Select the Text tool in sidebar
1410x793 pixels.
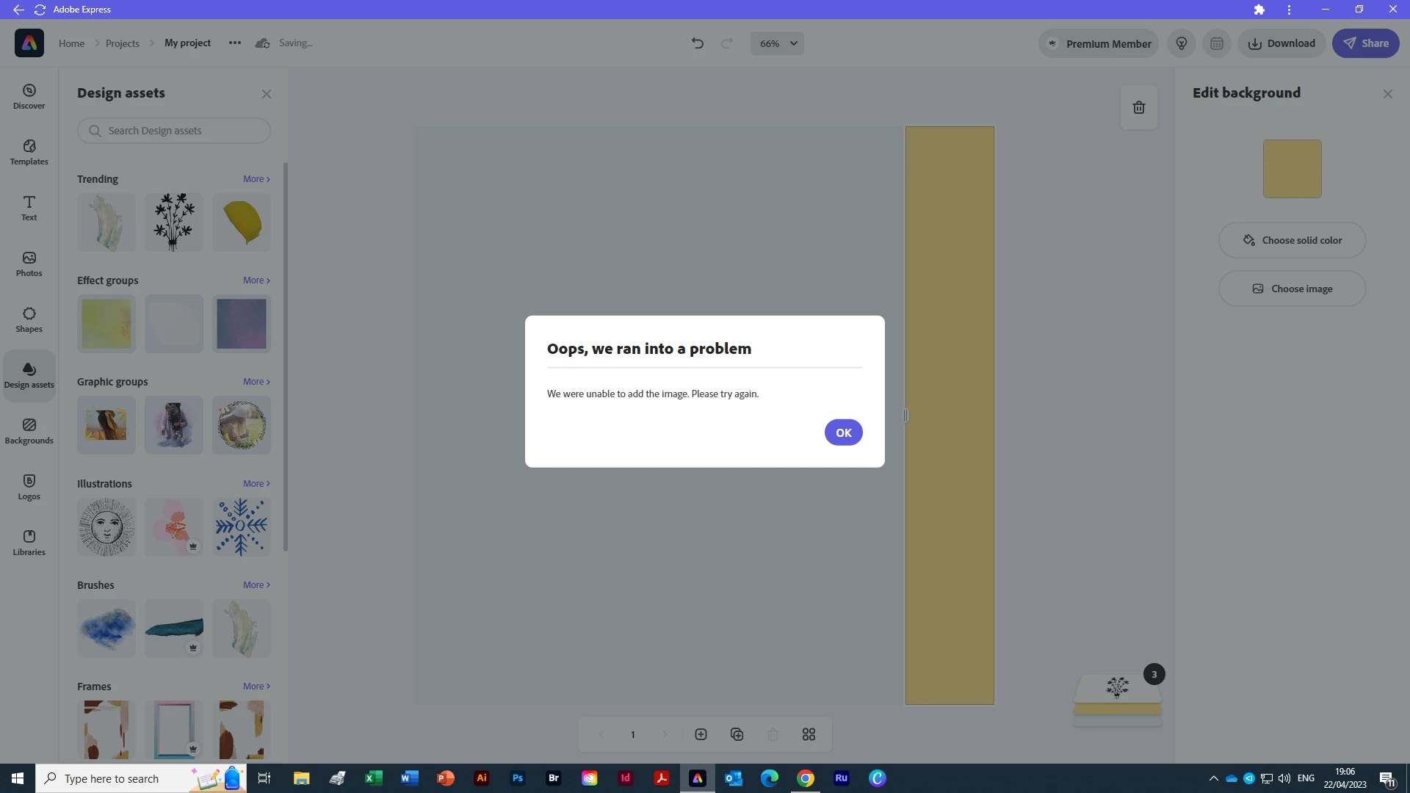coord(29,208)
